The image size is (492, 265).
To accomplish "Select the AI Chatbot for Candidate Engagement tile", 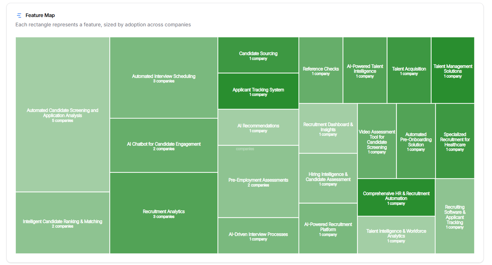I will point(164,146).
